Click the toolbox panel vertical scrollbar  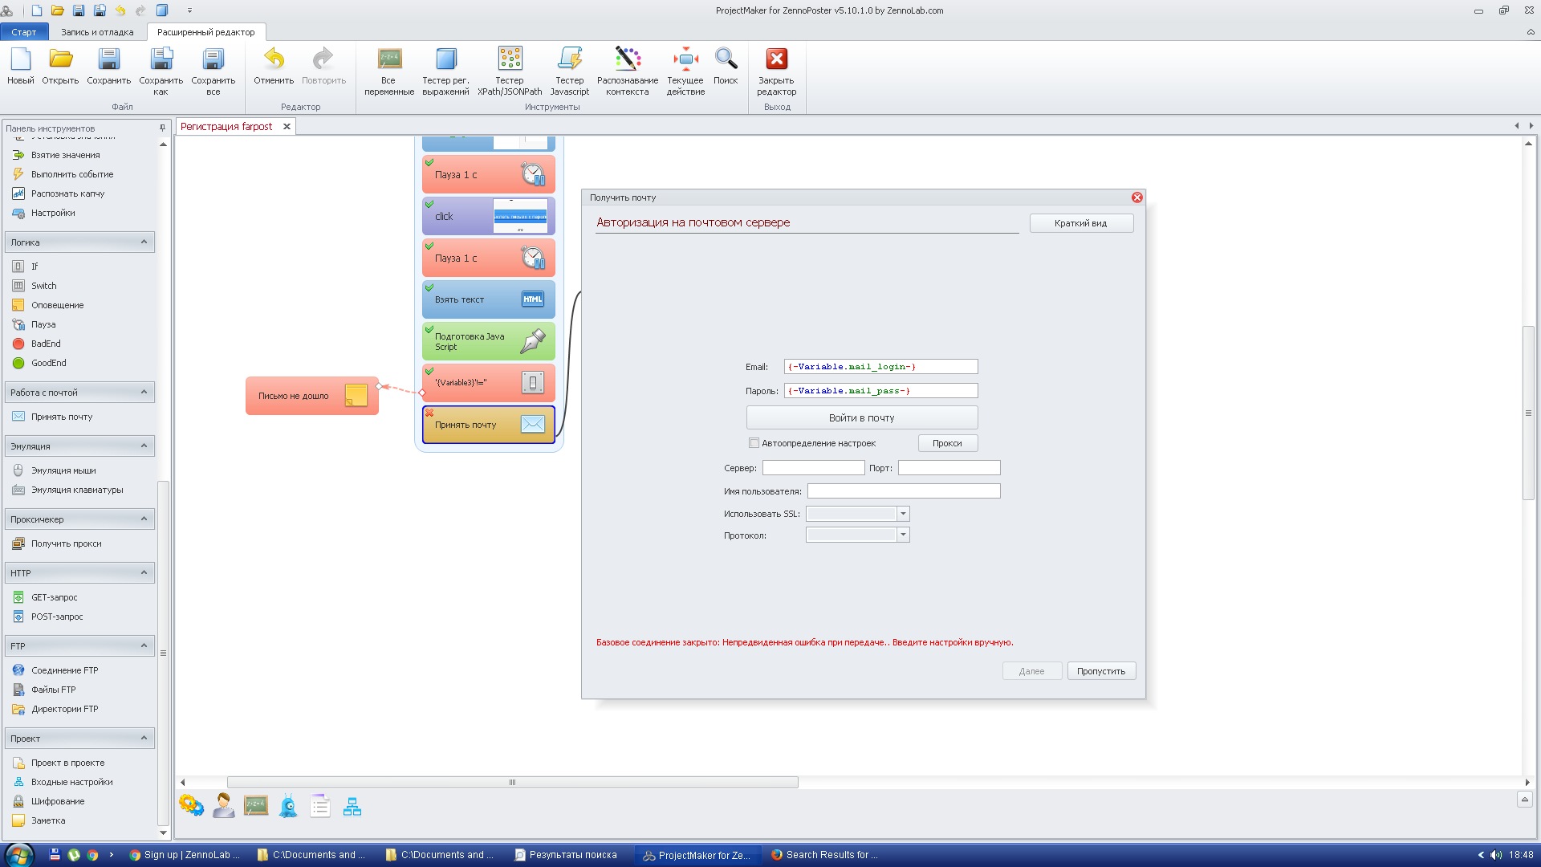[x=163, y=653]
